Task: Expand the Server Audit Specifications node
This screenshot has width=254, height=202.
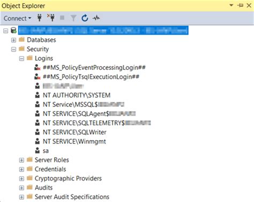Action: pos(21,197)
